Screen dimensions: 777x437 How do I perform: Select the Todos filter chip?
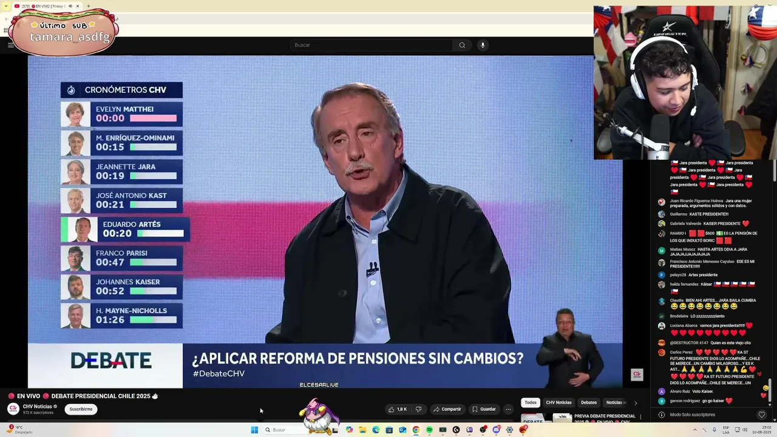pyautogui.click(x=531, y=402)
